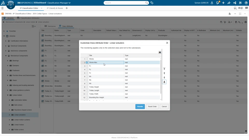Click Linear motion in breadcrumb
Screen dimensions: 249x140
30,22
